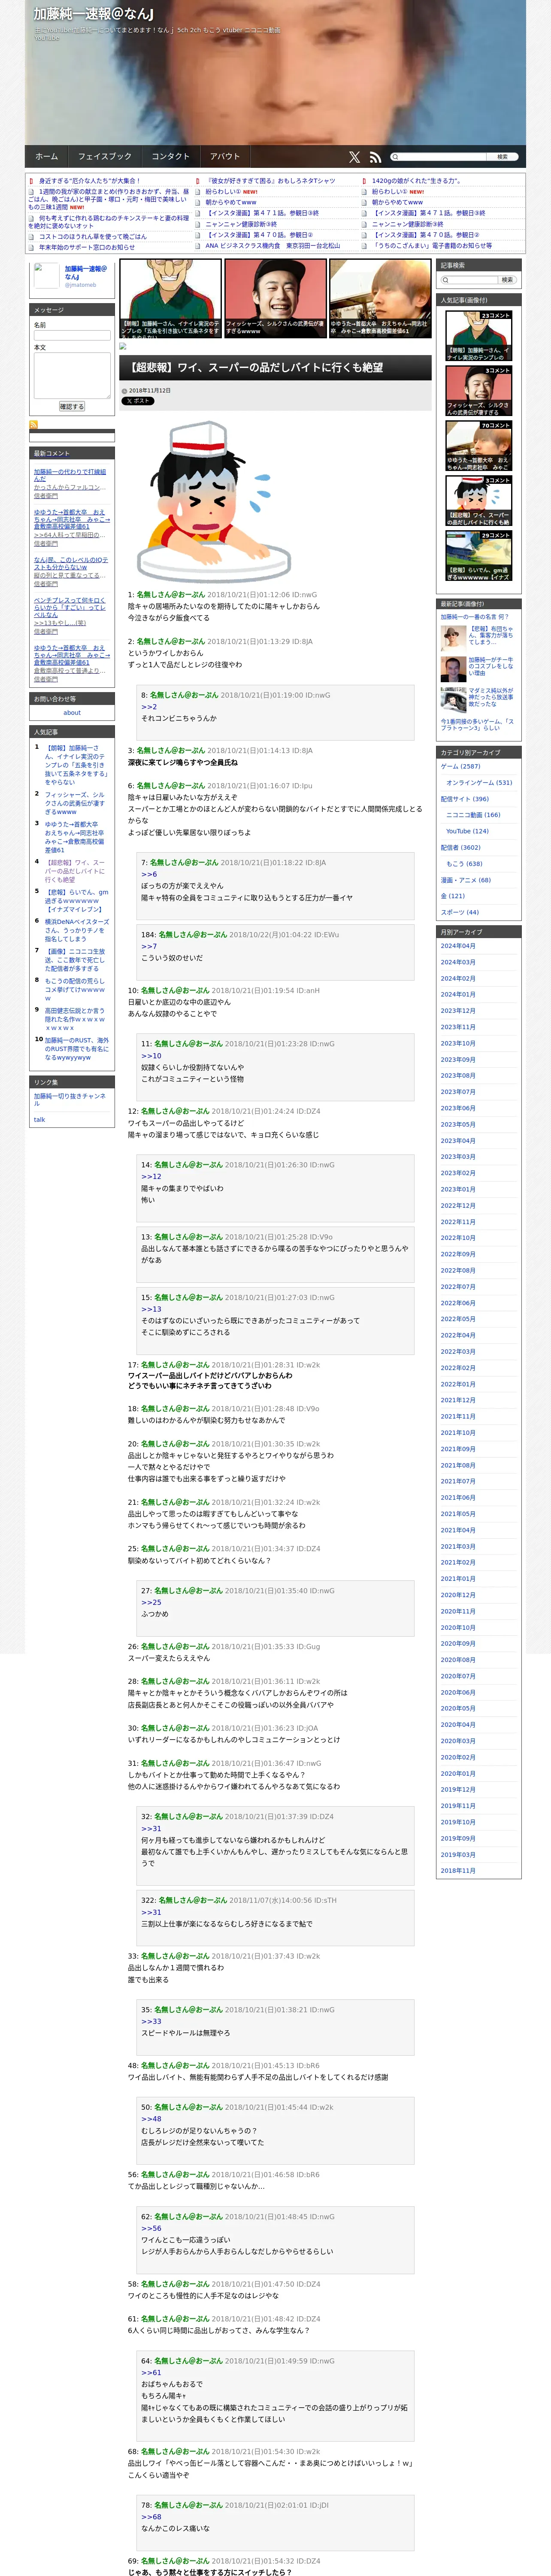Viewport: 551px width, 2576px height.
Task: Open headline link ANA ビジネスクラス機内食
Action: 272,246
